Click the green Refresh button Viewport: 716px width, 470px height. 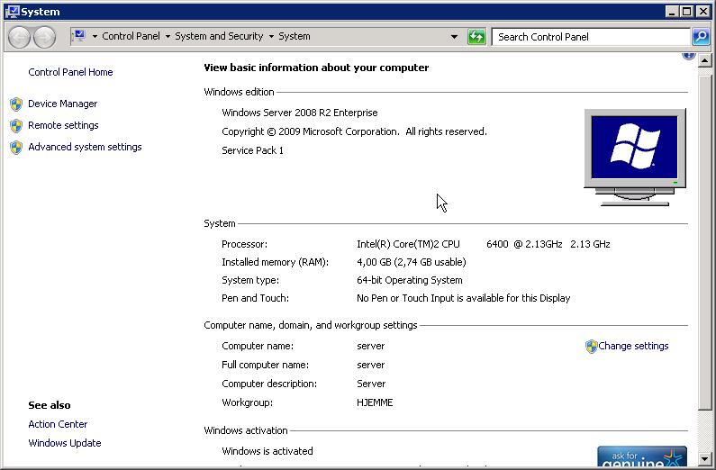(476, 37)
